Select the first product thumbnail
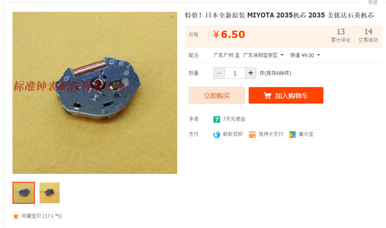 24,193
